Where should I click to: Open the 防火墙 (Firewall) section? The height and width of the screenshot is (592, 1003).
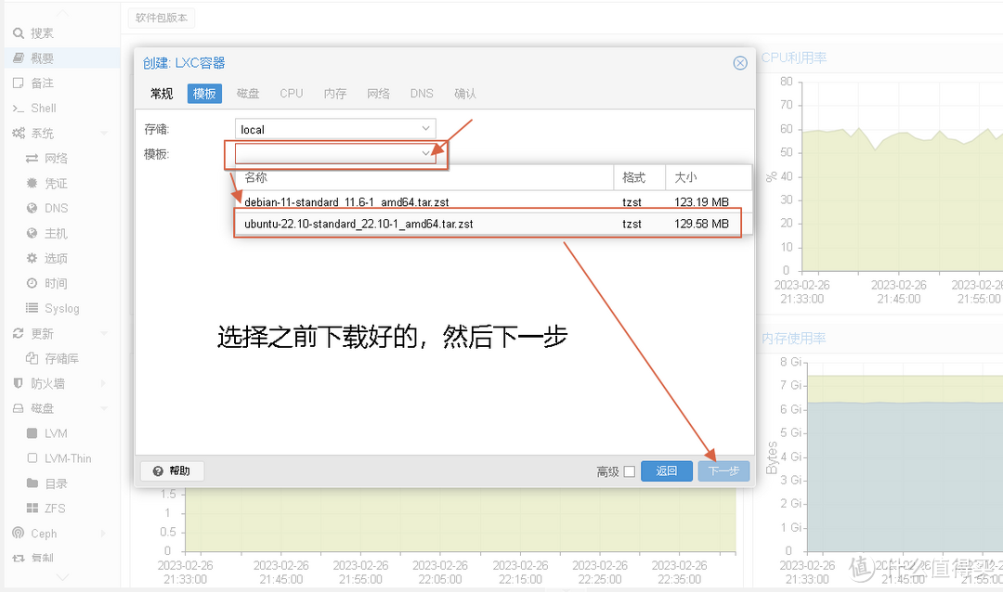click(x=48, y=382)
